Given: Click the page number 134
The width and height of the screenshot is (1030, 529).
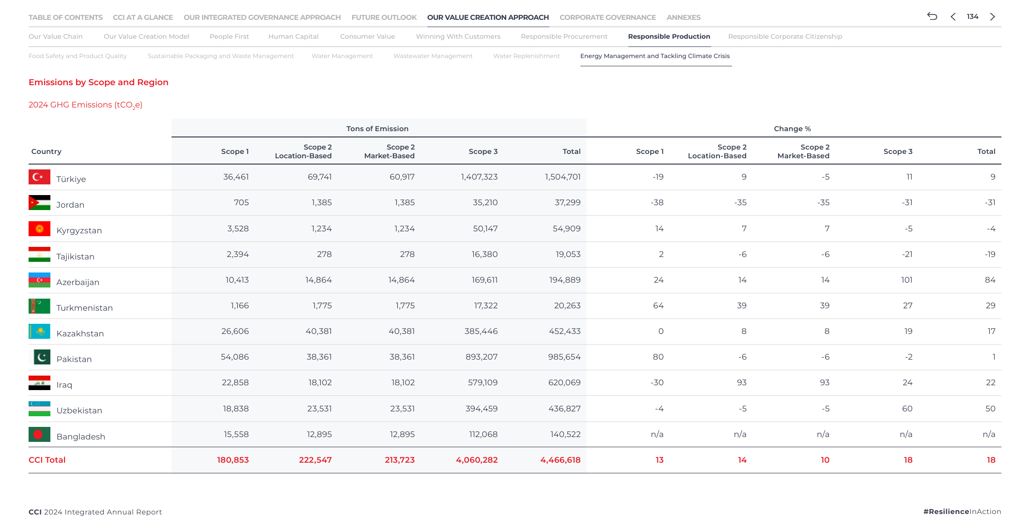Looking at the screenshot, I should click(x=972, y=16).
